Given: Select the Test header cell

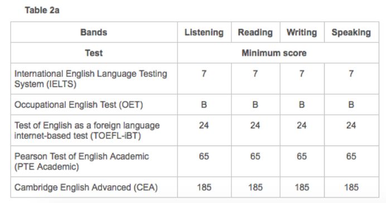Looking at the screenshot, I should click(x=94, y=53).
